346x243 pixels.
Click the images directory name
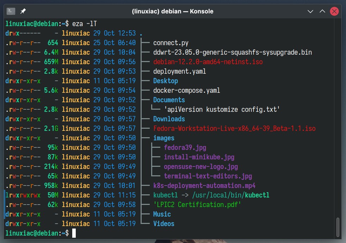point(164,138)
